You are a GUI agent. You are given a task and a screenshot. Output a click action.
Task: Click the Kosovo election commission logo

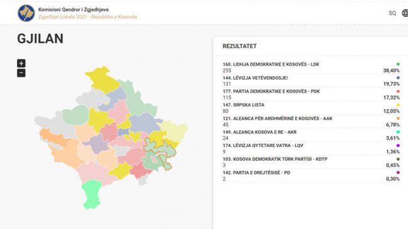click(26, 13)
